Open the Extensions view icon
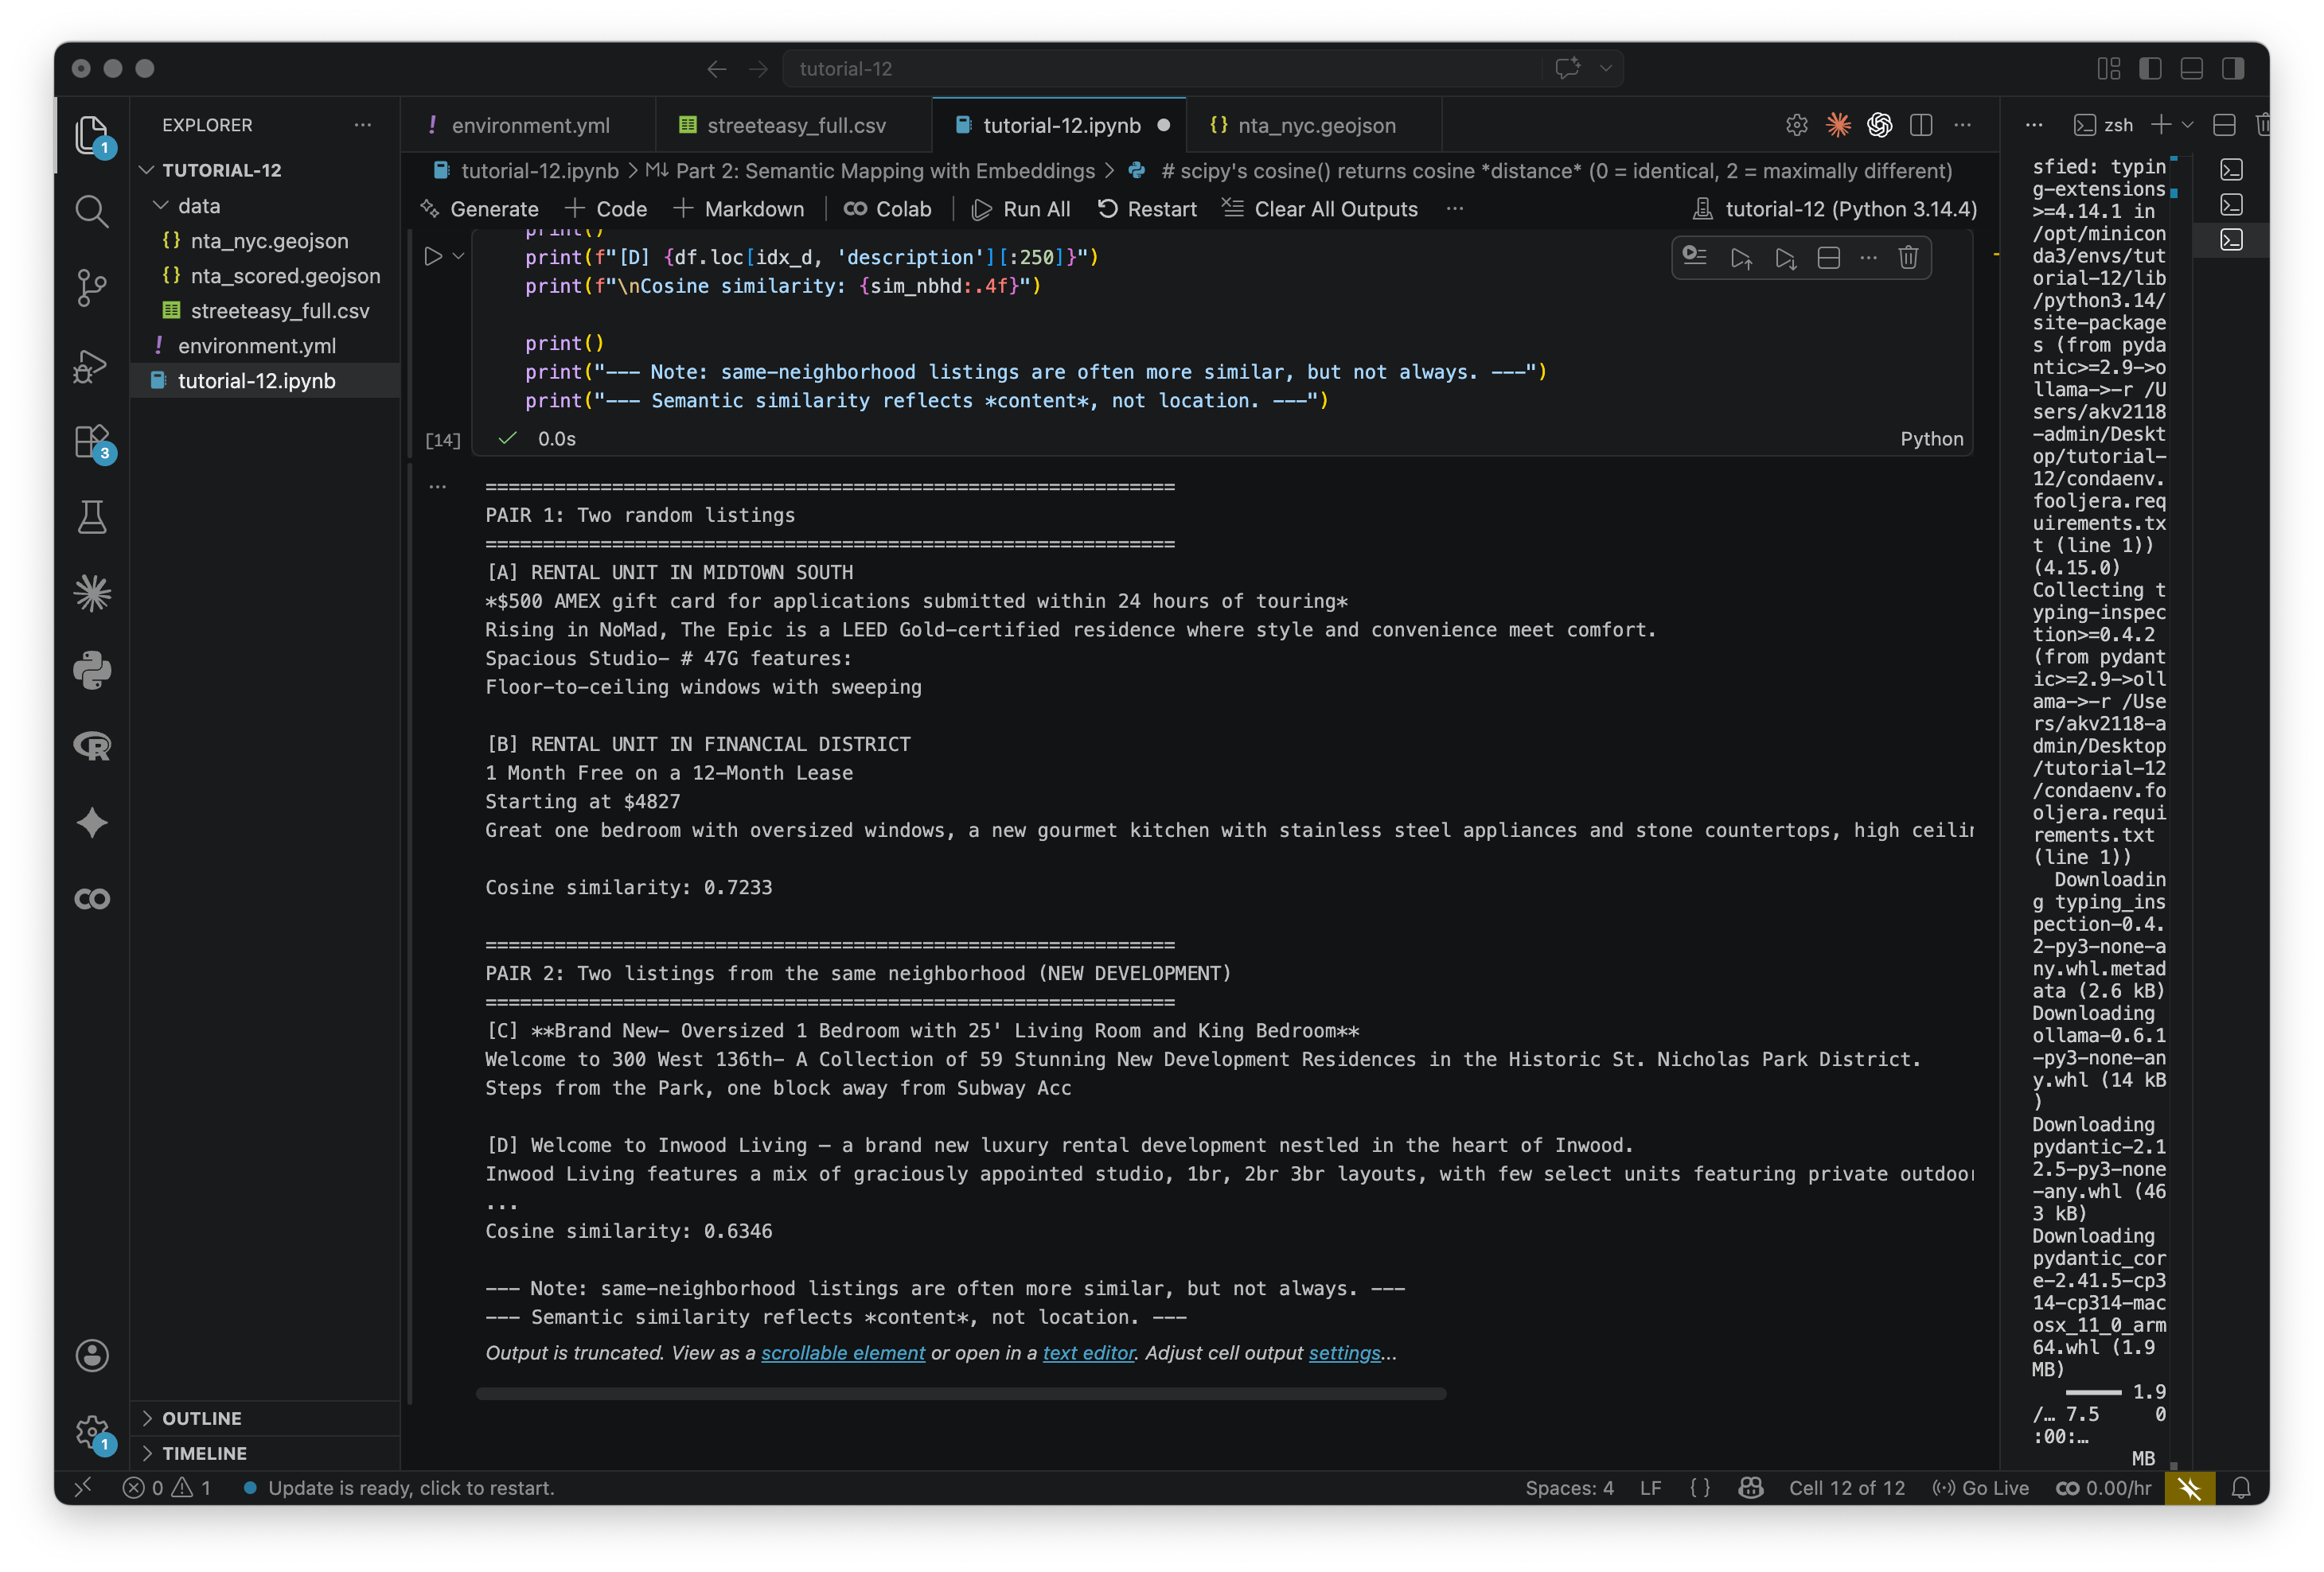The image size is (2324, 1572). [x=91, y=441]
